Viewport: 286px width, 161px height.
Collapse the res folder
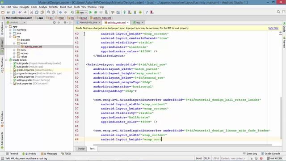point(10,37)
